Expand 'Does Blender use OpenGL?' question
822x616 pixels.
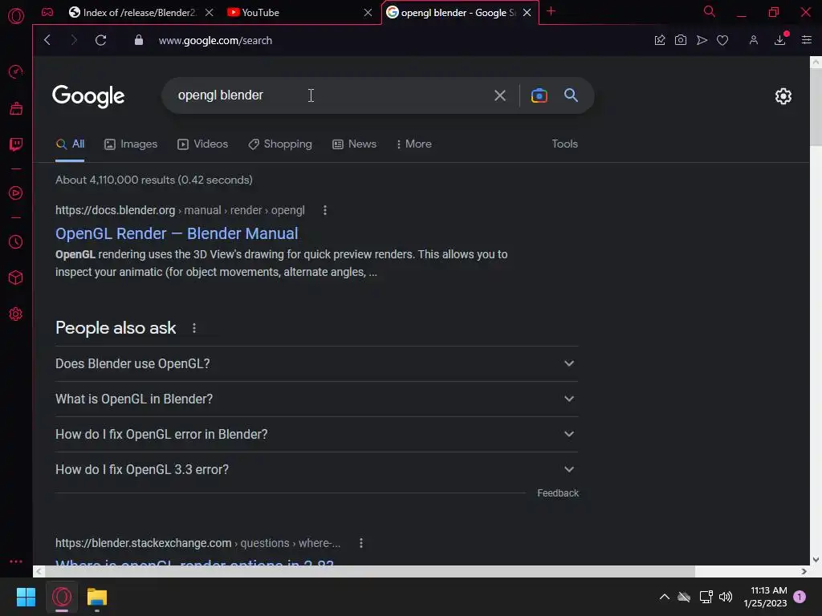(316, 363)
